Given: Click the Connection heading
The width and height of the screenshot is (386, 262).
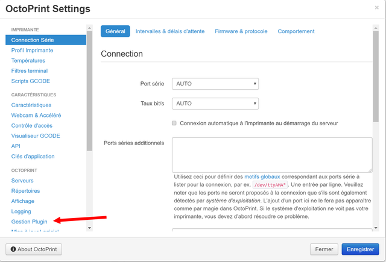Looking at the screenshot, I should 122,54.
